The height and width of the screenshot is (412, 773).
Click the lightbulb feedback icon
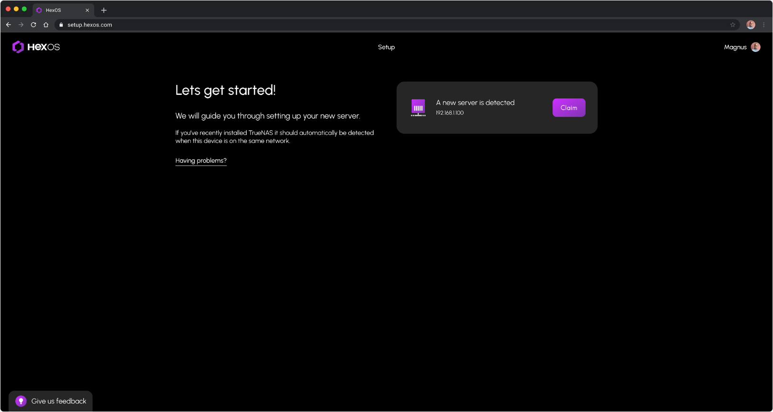coord(21,401)
